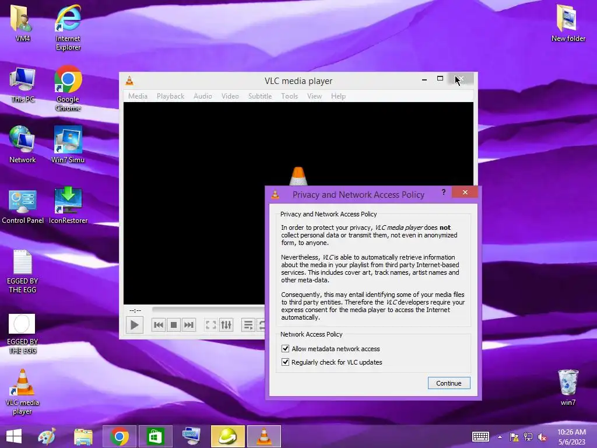
Task: Show VLC extended settings equalizer icon
Action: click(226, 325)
